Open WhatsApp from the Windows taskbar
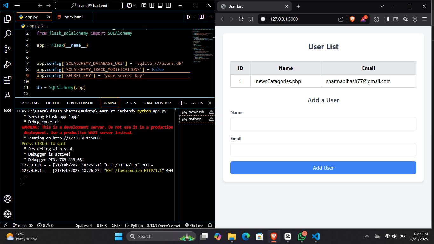The height and width of the screenshot is (244, 434). (302, 236)
